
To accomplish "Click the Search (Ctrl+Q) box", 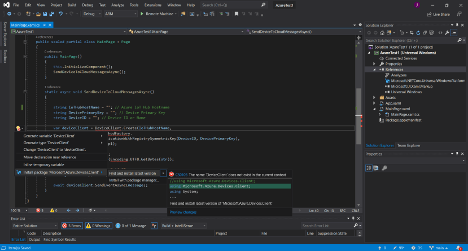I will coord(233,5).
